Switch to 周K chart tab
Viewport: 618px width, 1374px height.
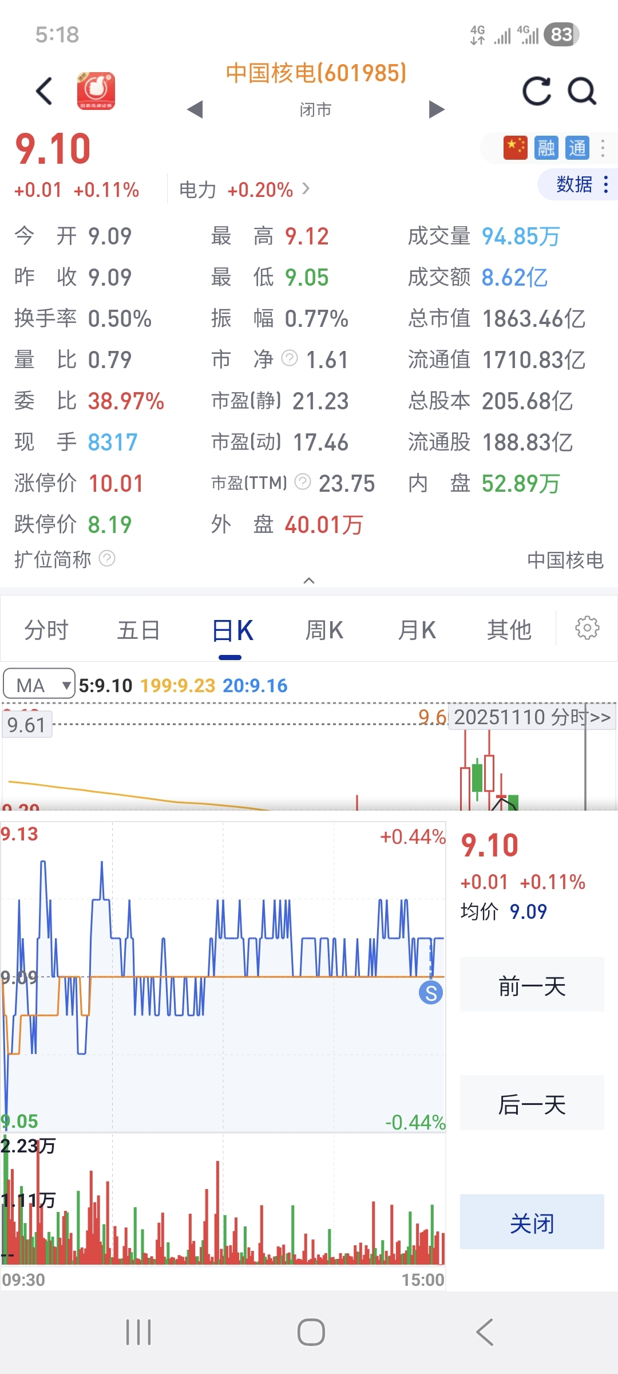[324, 630]
